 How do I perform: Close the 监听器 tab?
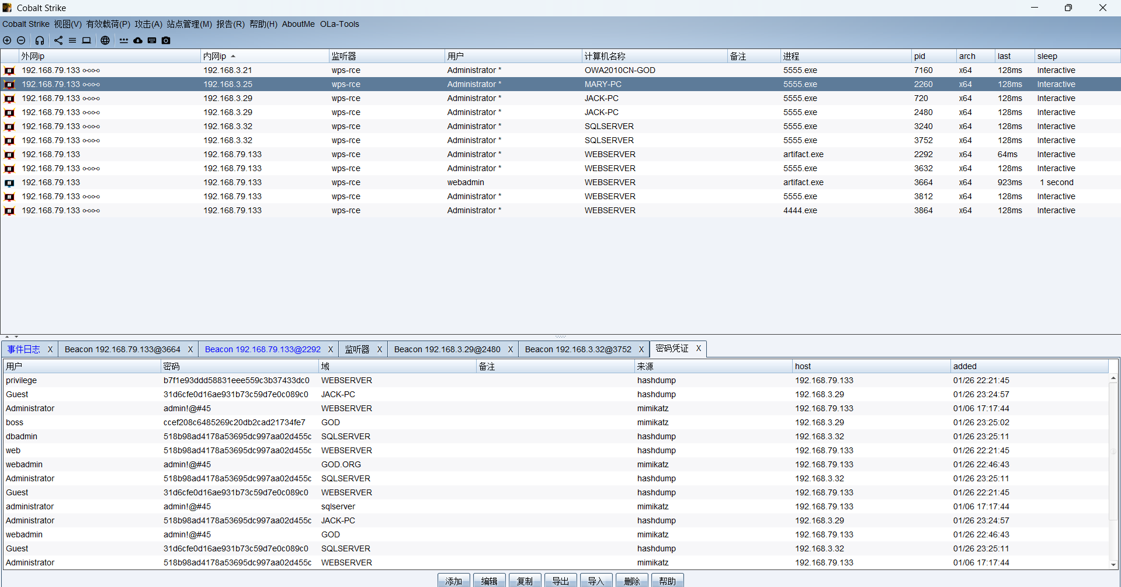pos(380,349)
